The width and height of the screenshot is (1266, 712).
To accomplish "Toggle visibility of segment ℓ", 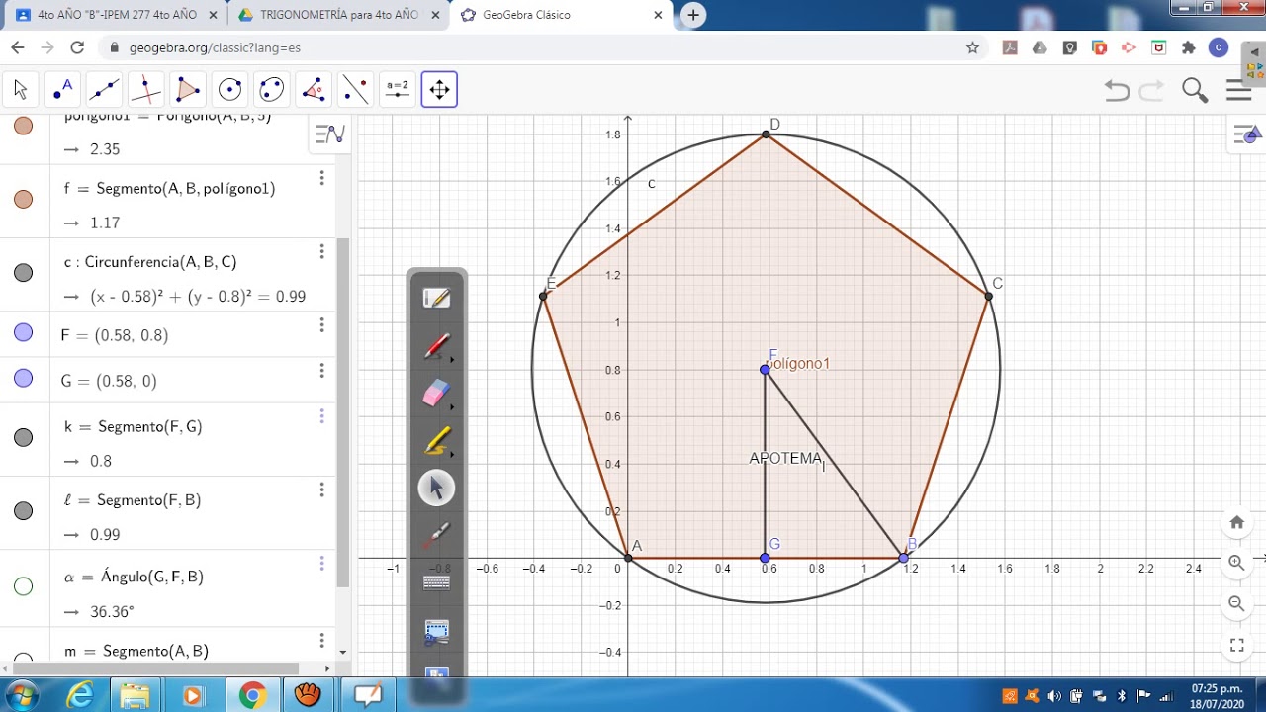I will 24,510.
